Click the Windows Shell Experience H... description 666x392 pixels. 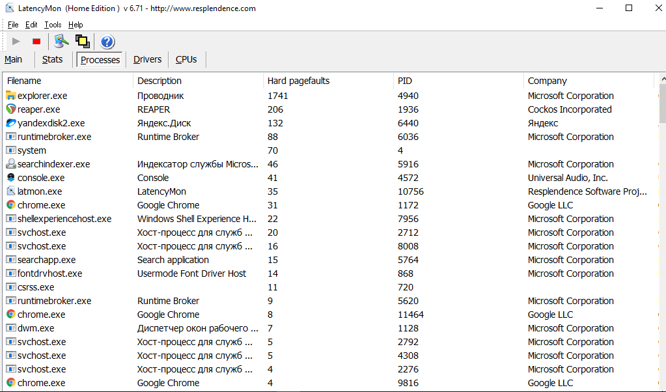click(x=197, y=219)
